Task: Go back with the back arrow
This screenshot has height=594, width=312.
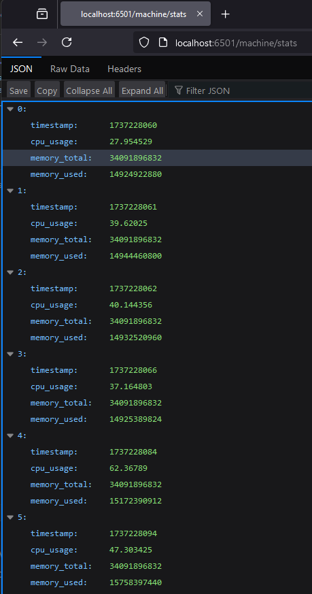Action: pyautogui.click(x=18, y=42)
